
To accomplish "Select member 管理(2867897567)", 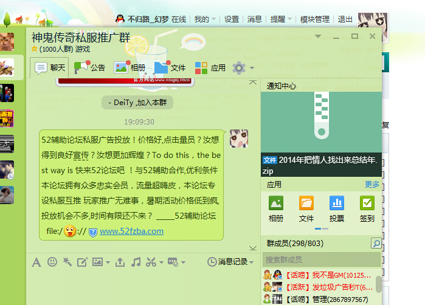I will click(317, 299).
